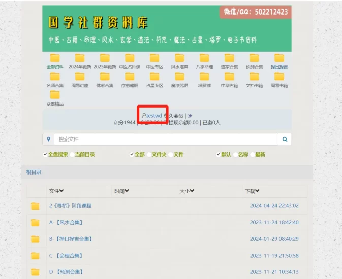The image size is (342, 279).
Task: Open the 塔罗牌 category folder
Action: pyautogui.click(x=204, y=77)
